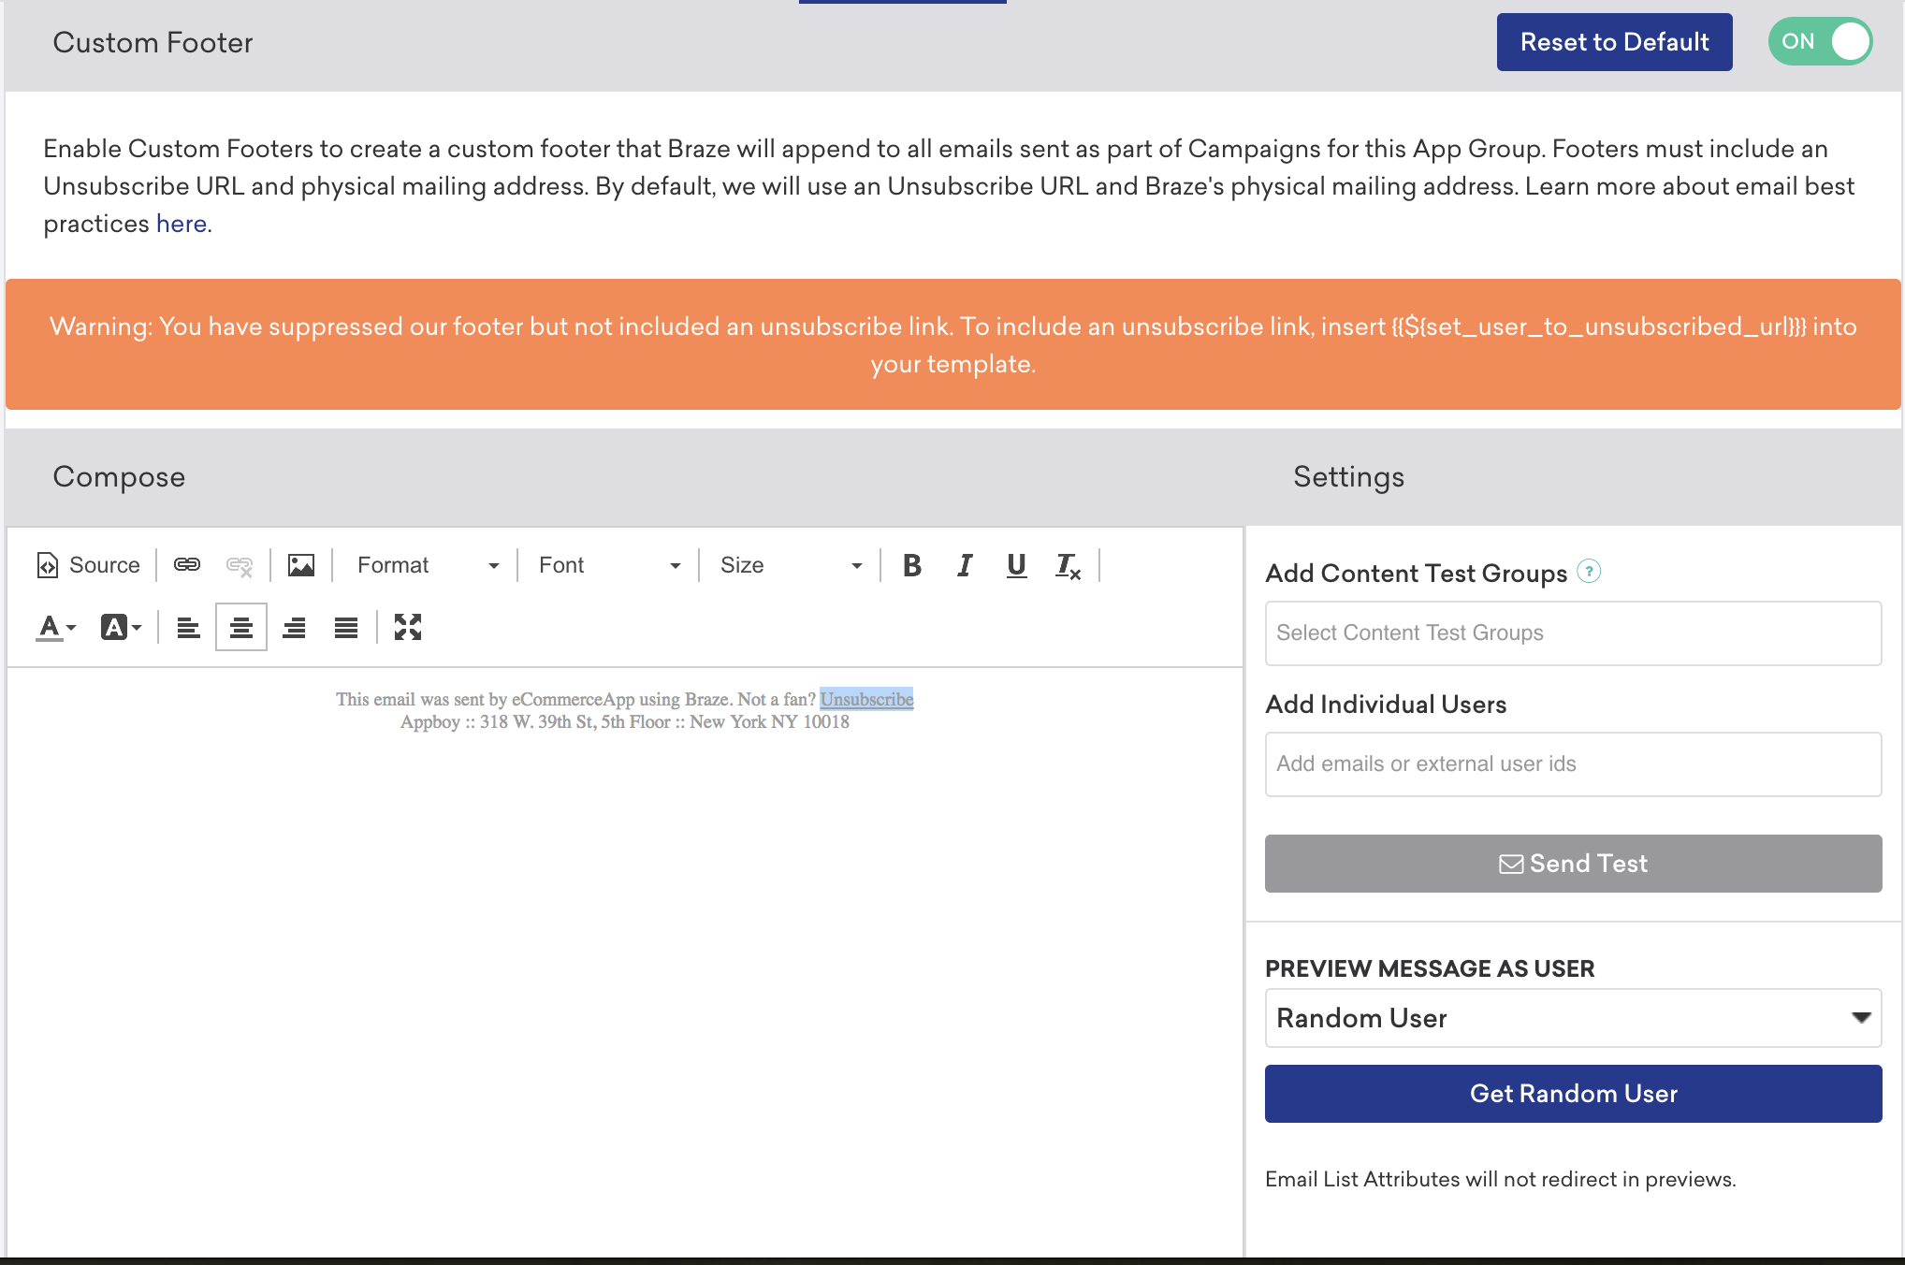The width and height of the screenshot is (1905, 1265).
Task: Expand the Font dropdown selector
Action: pyautogui.click(x=670, y=565)
